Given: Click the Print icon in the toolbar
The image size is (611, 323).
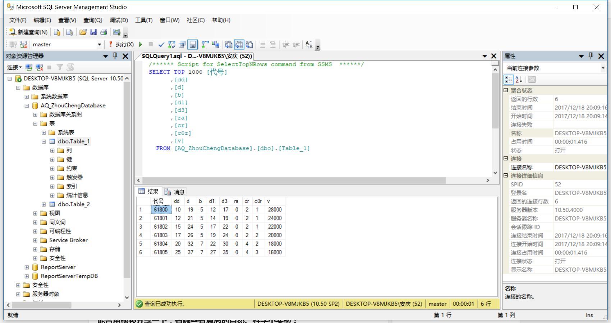Looking at the screenshot, I should point(104,32).
